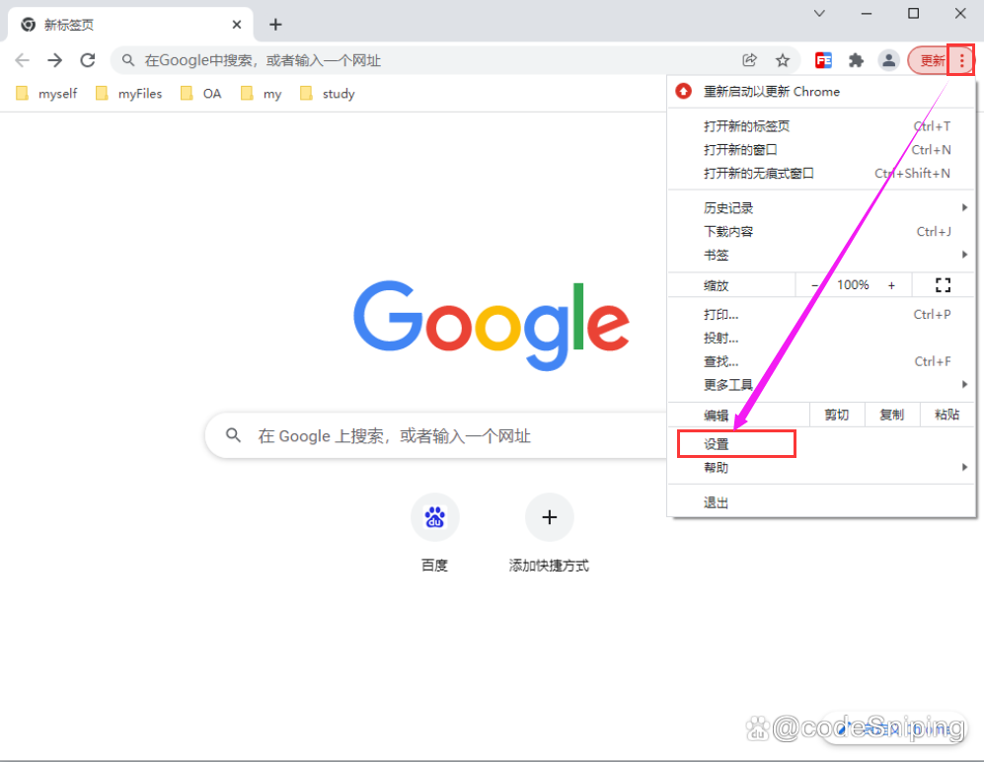
Task: Click the three-dot Chrome menu icon
Action: (961, 60)
